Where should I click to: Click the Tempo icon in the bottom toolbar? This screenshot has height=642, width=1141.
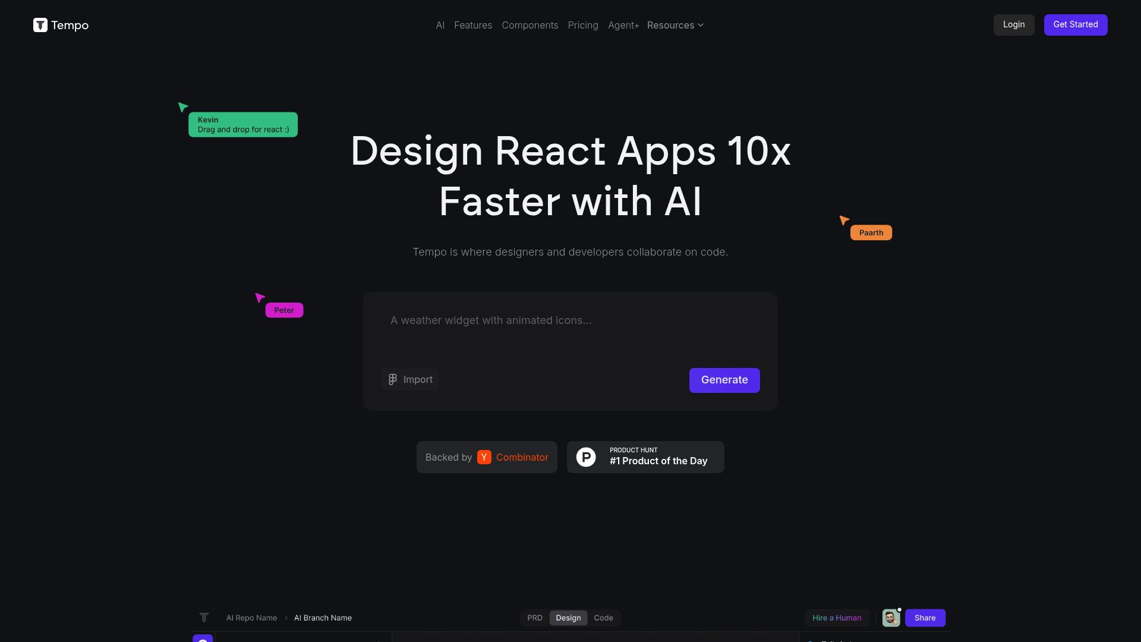(x=204, y=618)
